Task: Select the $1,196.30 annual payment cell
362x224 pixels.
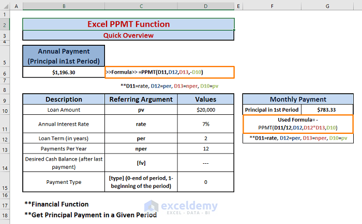Action: click(64, 72)
